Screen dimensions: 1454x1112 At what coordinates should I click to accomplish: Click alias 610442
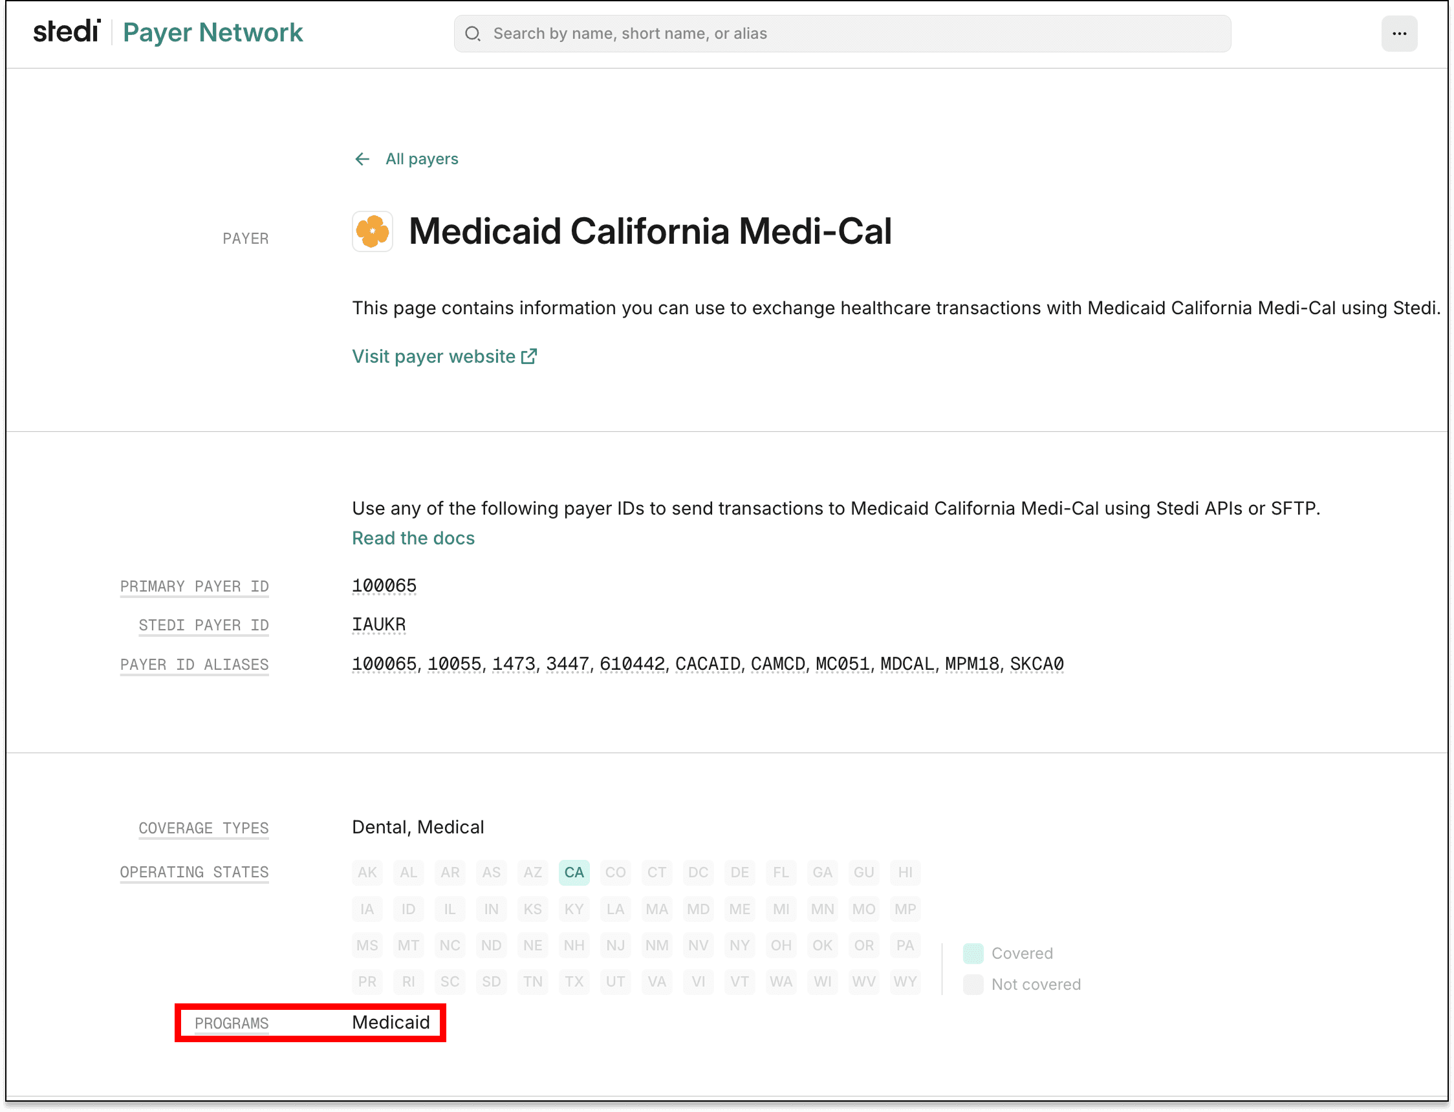click(632, 664)
